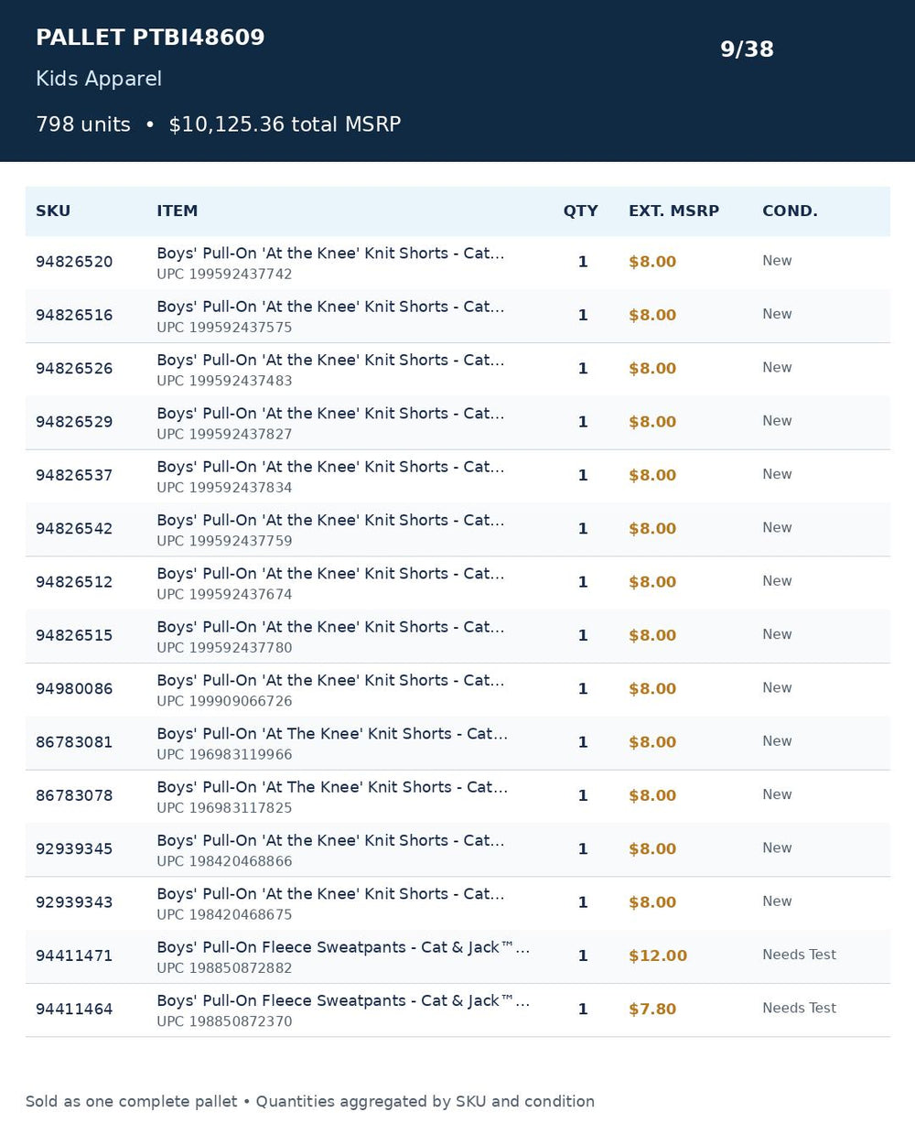
Task: Select Fleece Sweatpants item with UPC 198850872370
Action: (457, 1010)
